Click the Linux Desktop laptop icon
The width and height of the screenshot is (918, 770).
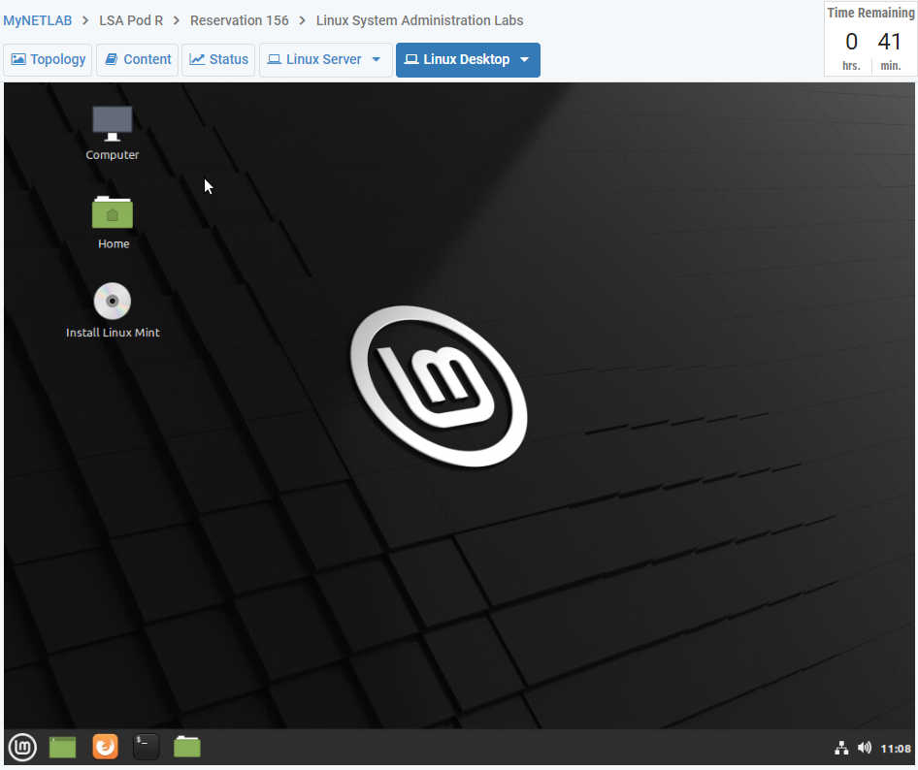pyautogui.click(x=411, y=59)
